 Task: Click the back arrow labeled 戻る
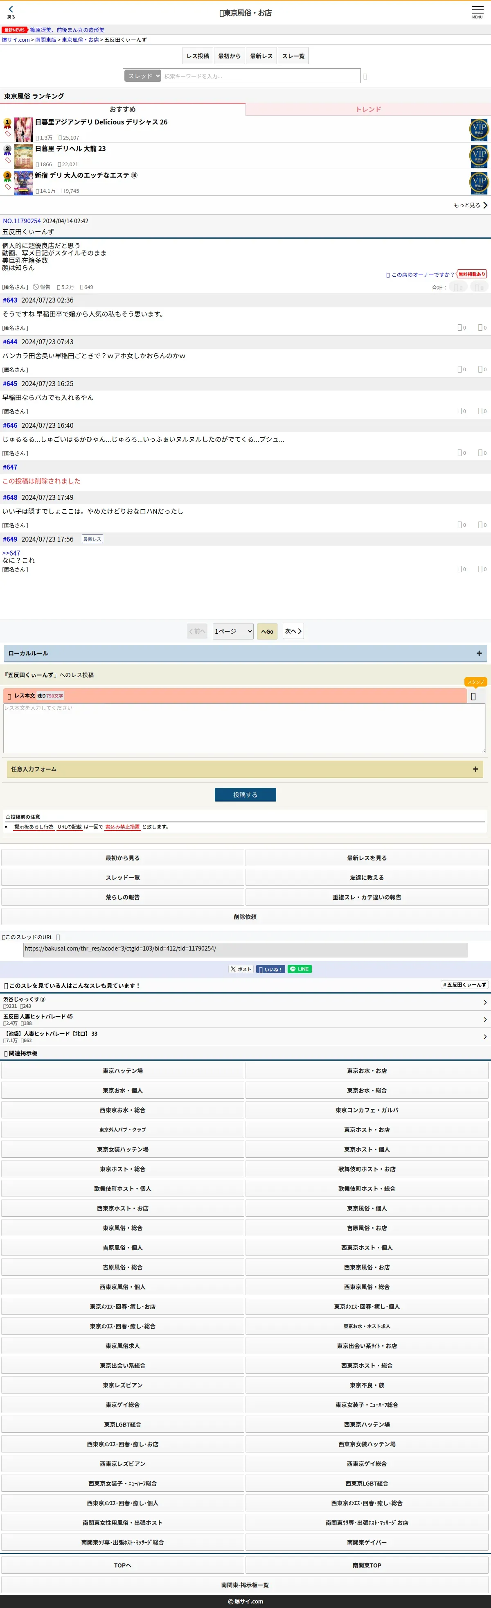[11, 12]
